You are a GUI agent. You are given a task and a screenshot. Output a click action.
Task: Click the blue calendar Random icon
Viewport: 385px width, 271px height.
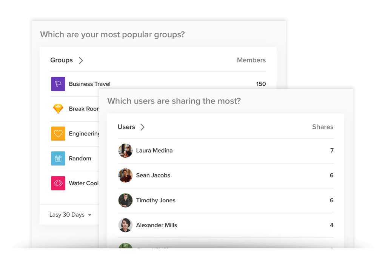point(58,158)
